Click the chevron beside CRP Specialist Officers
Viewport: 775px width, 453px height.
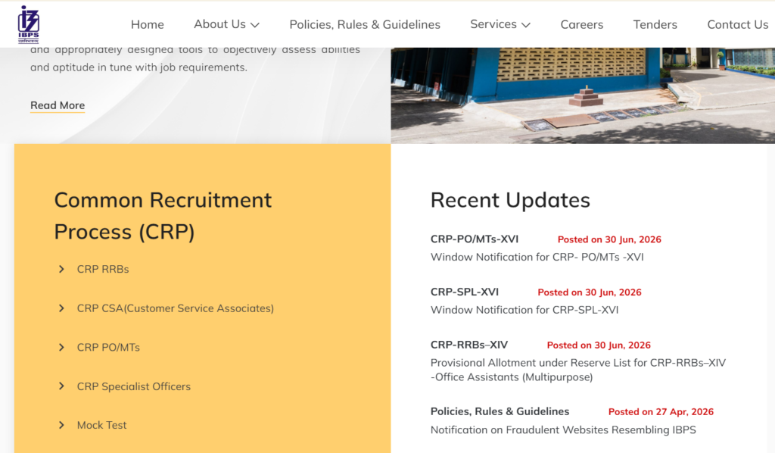[61, 386]
